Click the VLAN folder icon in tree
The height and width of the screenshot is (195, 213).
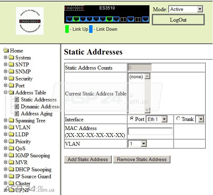tap(11, 127)
